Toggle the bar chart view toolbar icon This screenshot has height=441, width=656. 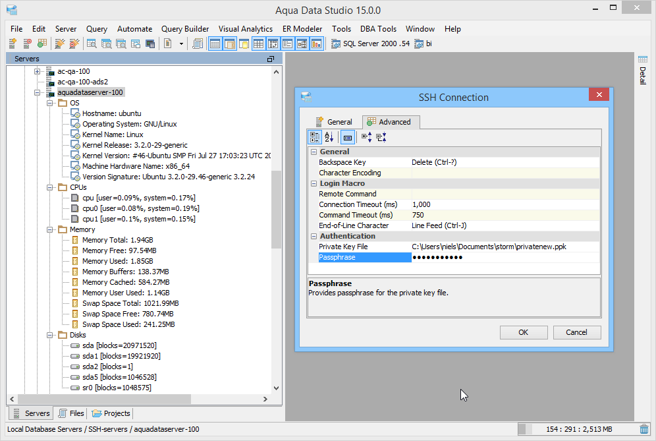(x=317, y=44)
